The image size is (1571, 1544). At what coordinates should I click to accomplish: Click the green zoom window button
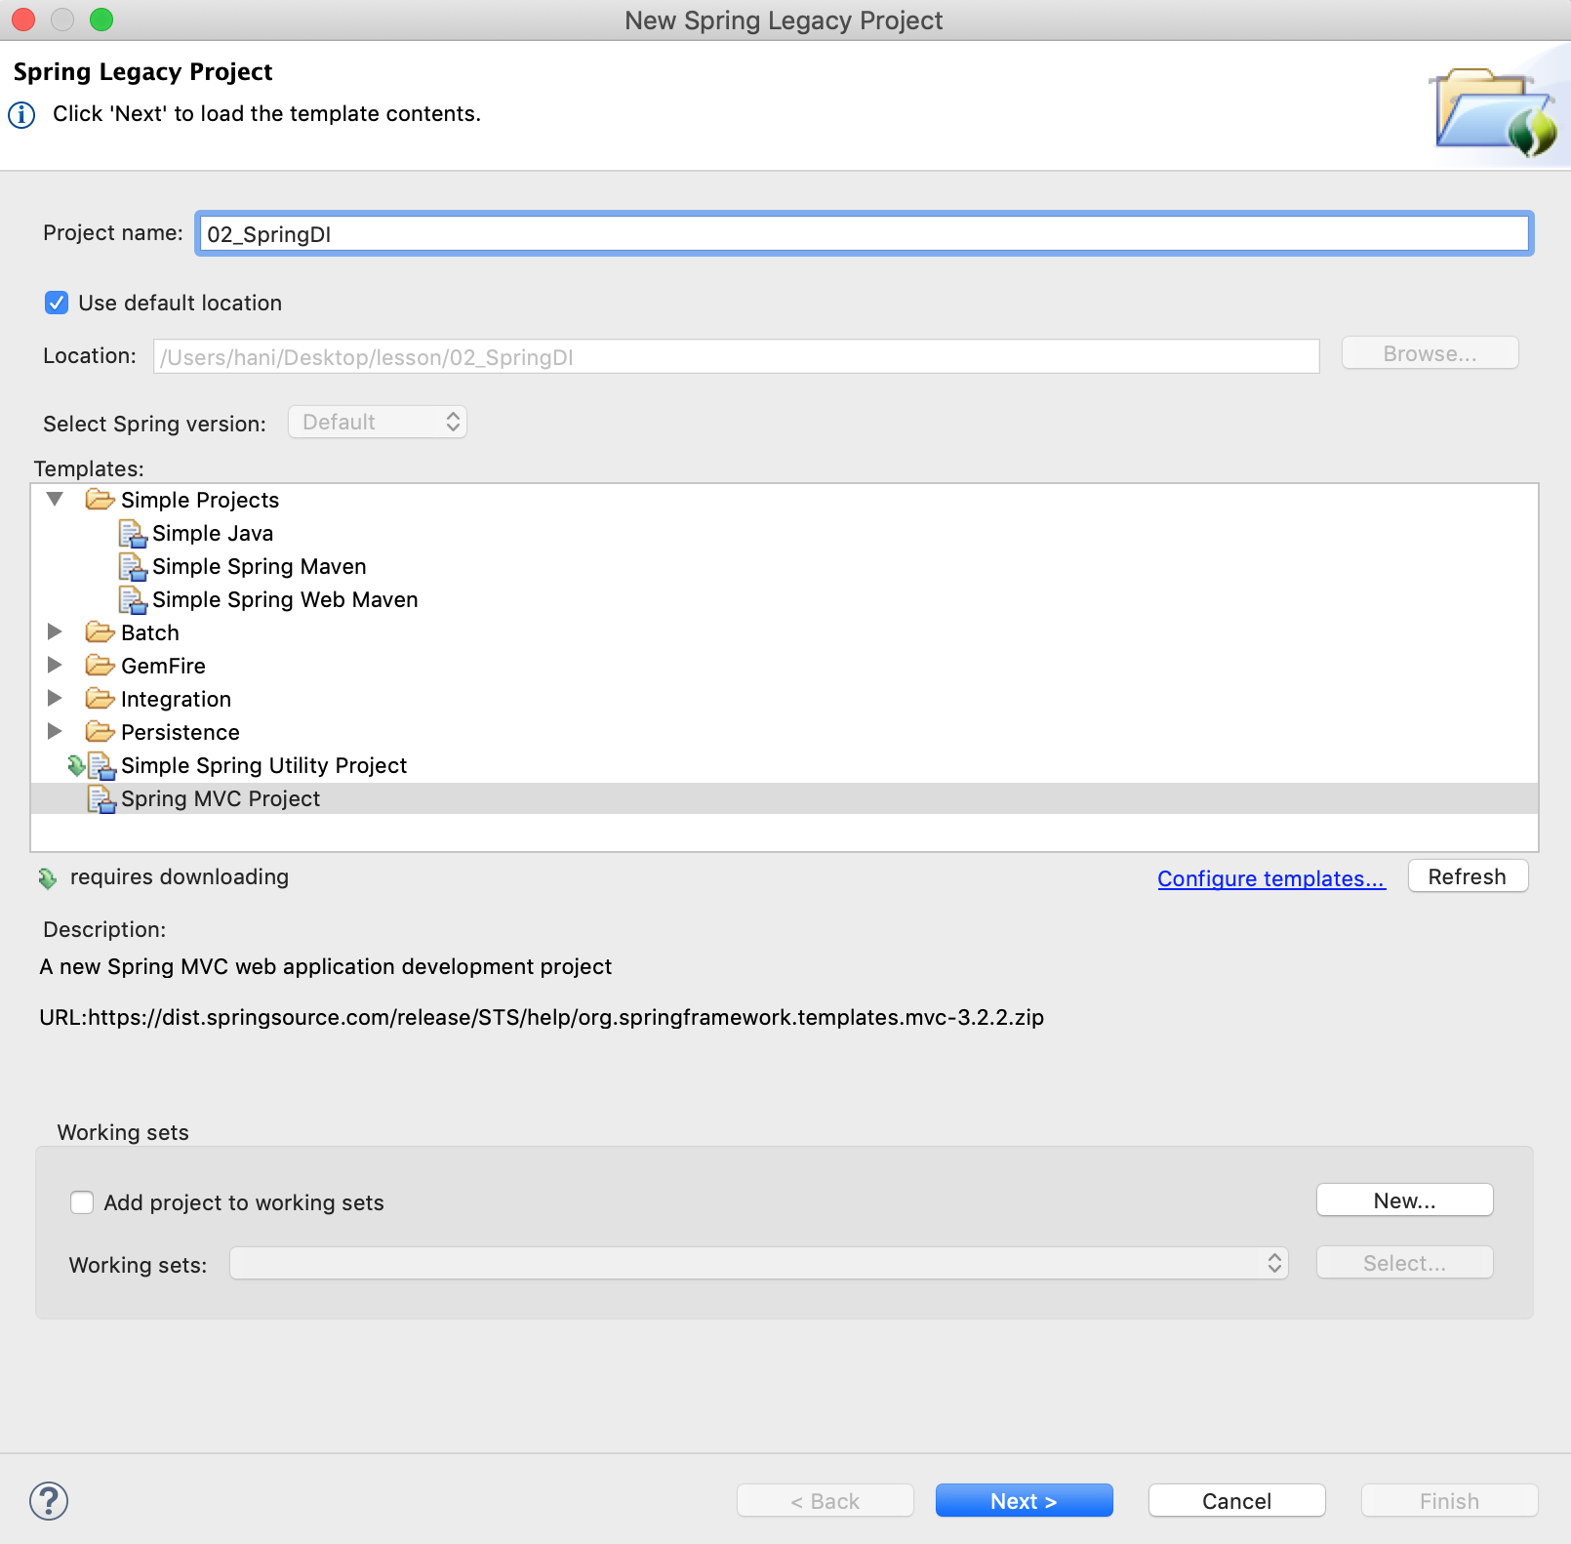[x=101, y=20]
